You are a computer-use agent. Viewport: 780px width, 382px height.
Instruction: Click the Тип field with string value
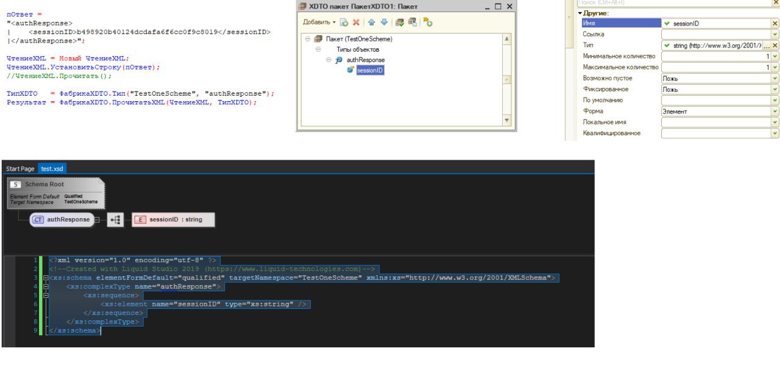click(x=712, y=45)
